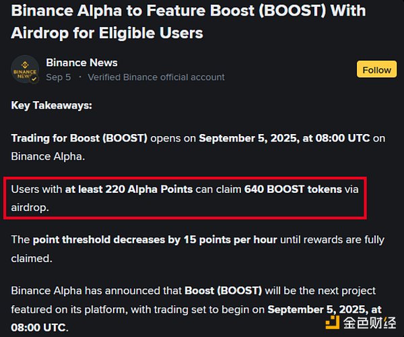
Task: Click the article headline about Boost airdrop
Action: pos(189,22)
